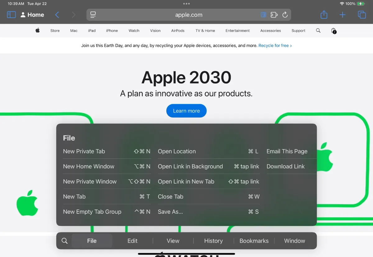The image size is (373, 257).
Task: Choose Email This Page
Action: pos(291,151)
